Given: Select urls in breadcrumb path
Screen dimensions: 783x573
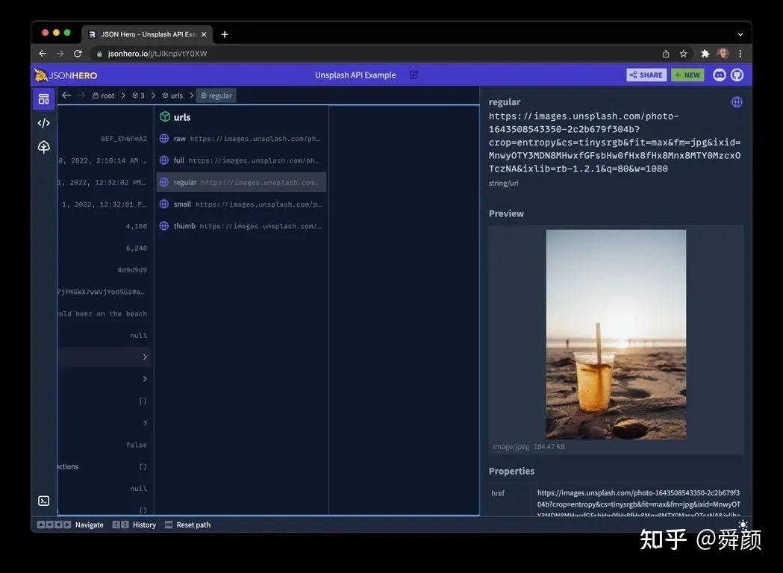Looking at the screenshot, I should pos(172,95).
